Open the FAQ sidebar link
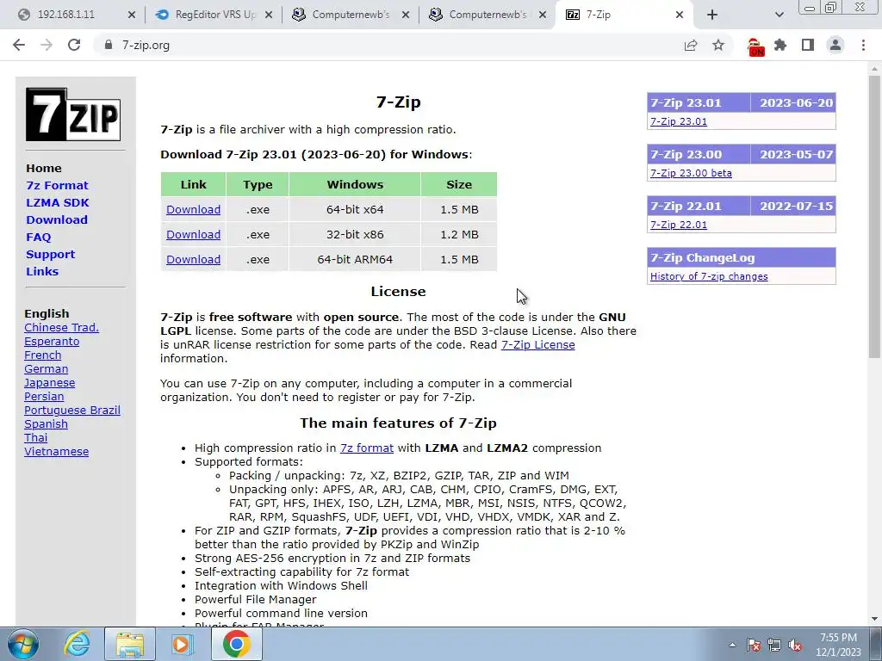 click(x=38, y=238)
